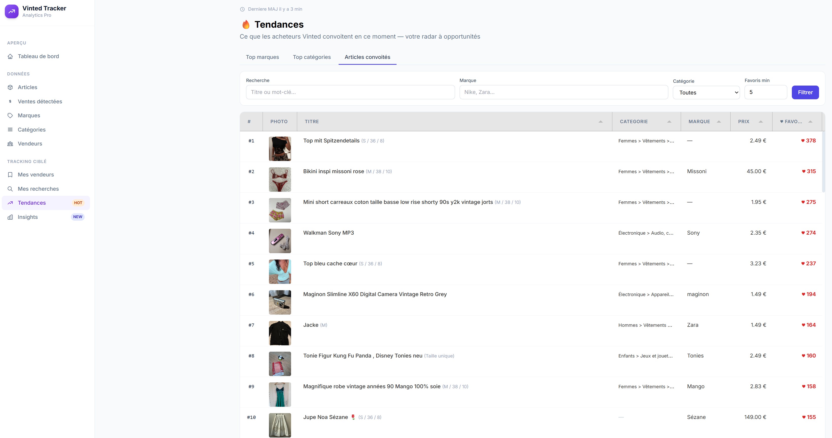
Task: Open Insights in sidebar
Action: (46, 217)
